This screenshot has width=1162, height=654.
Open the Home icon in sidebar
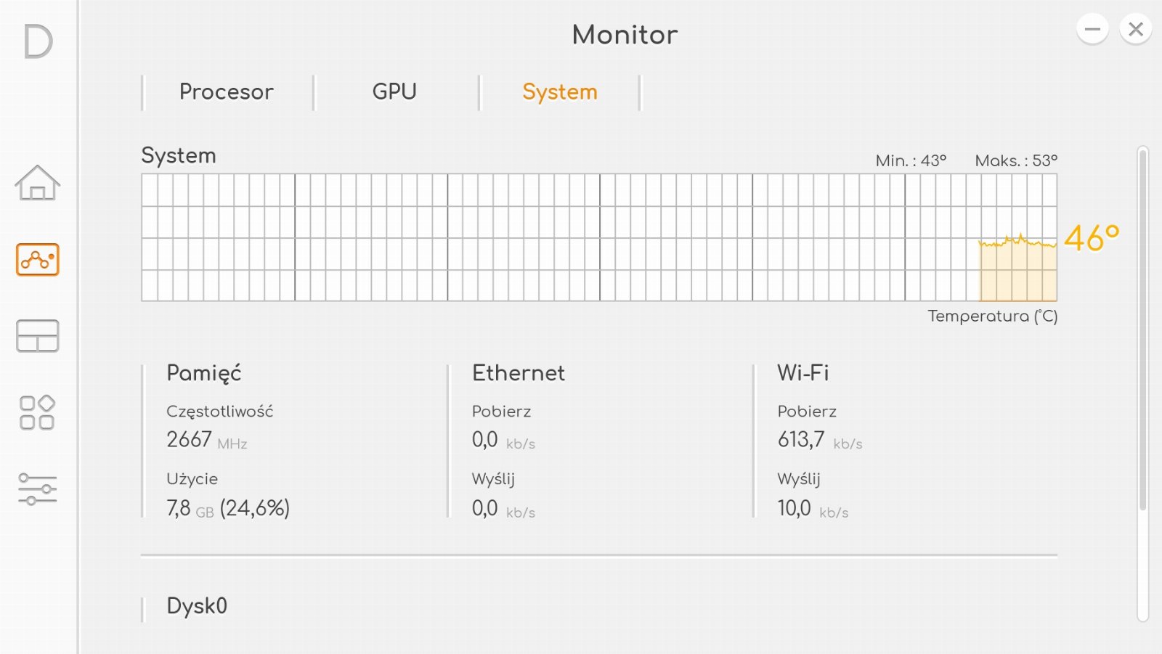tap(38, 182)
